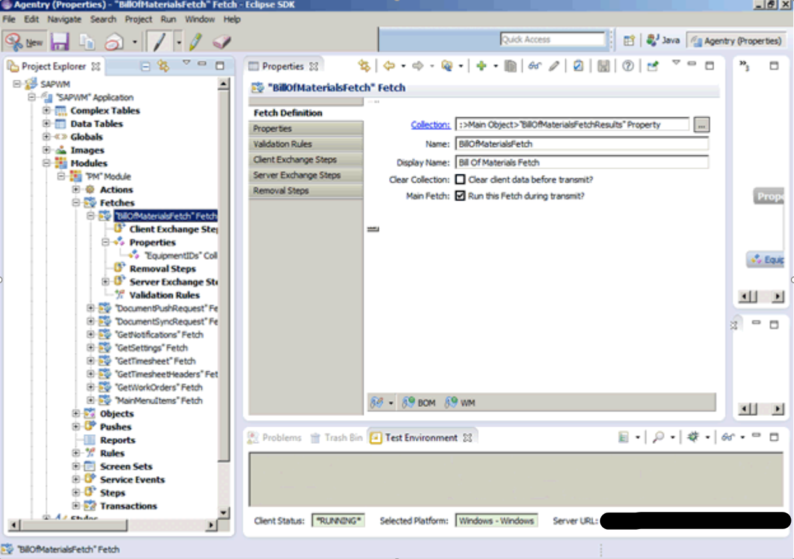
Task: Go back with the yellow left arrow
Action: pos(388,66)
